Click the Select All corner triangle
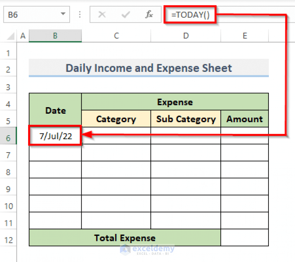The width and height of the screenshot is (295, 262). click(x=10, y=36)
